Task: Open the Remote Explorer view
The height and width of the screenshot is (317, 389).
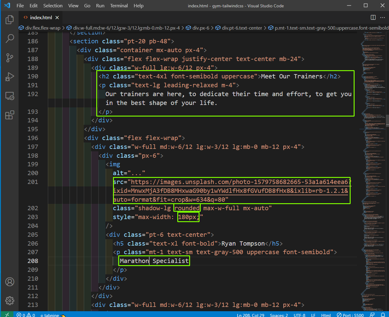Action: click(x=10, y=96)
